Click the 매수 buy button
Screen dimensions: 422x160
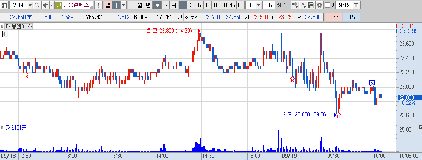[x=333, y=17]
